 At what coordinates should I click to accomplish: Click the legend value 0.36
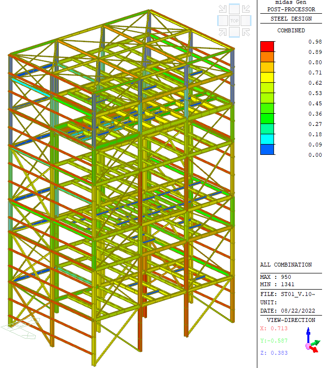click(x=315, y=114)
